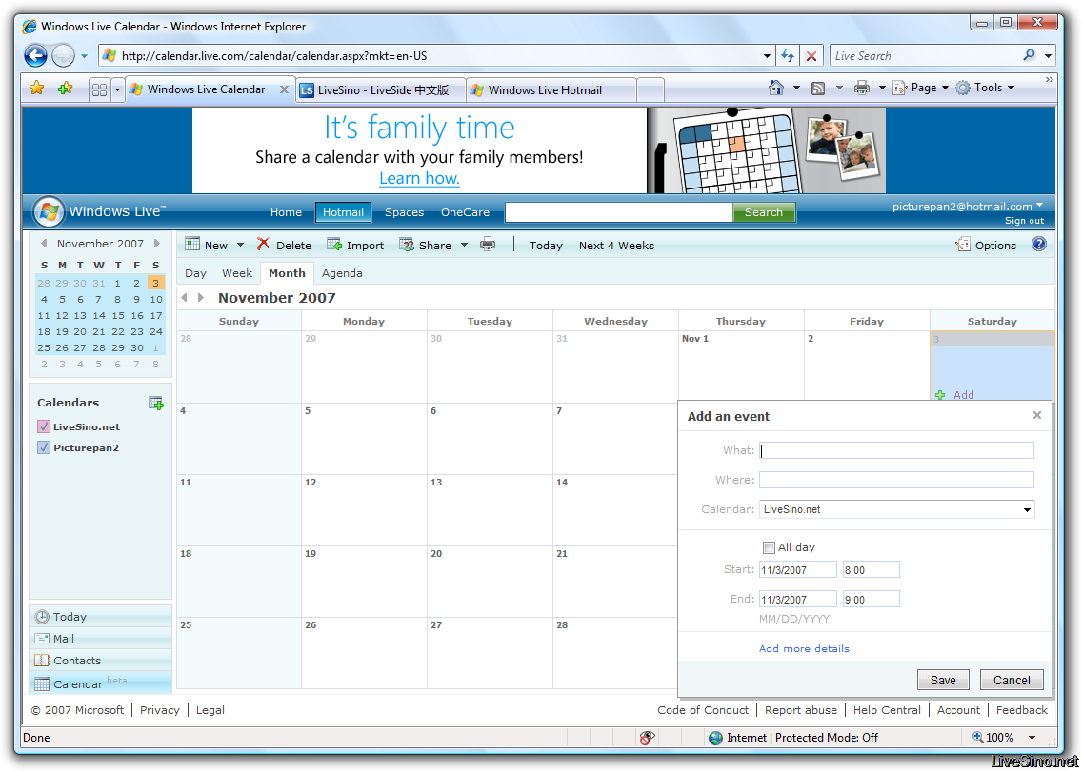Click the Import calendar icon
Viewport: 1082px width, 772px height.
coord(334,245)
